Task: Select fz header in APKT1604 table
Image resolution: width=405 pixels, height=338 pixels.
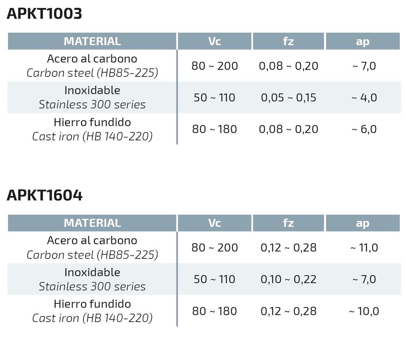Action: pos(288,223)
